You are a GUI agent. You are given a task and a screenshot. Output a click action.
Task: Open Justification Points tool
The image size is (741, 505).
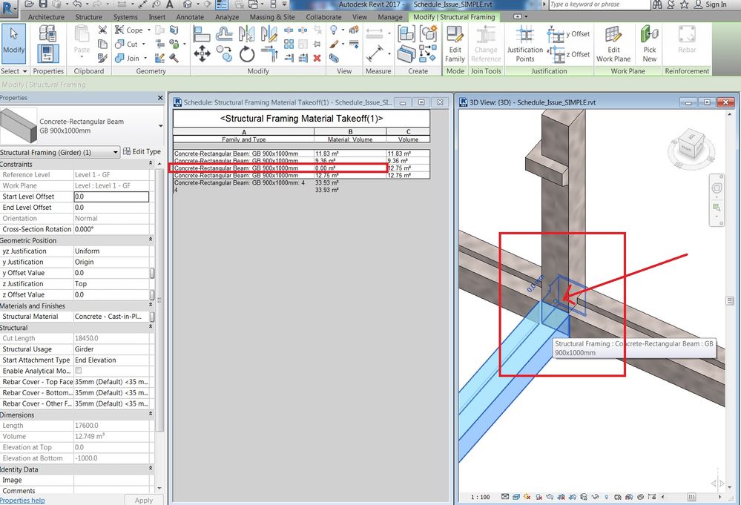point(524,44)
